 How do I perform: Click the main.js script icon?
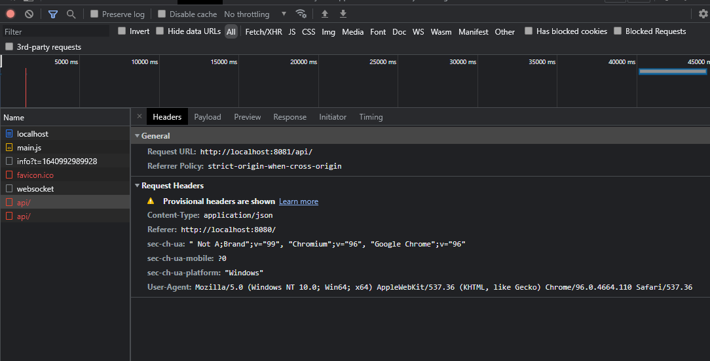click(9, 148)
